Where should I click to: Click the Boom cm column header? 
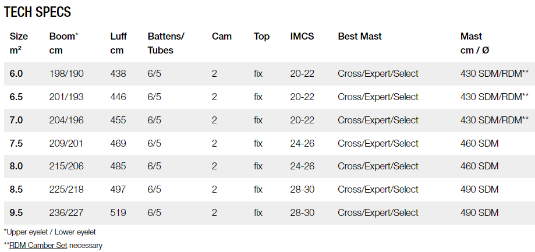(64, 43)
